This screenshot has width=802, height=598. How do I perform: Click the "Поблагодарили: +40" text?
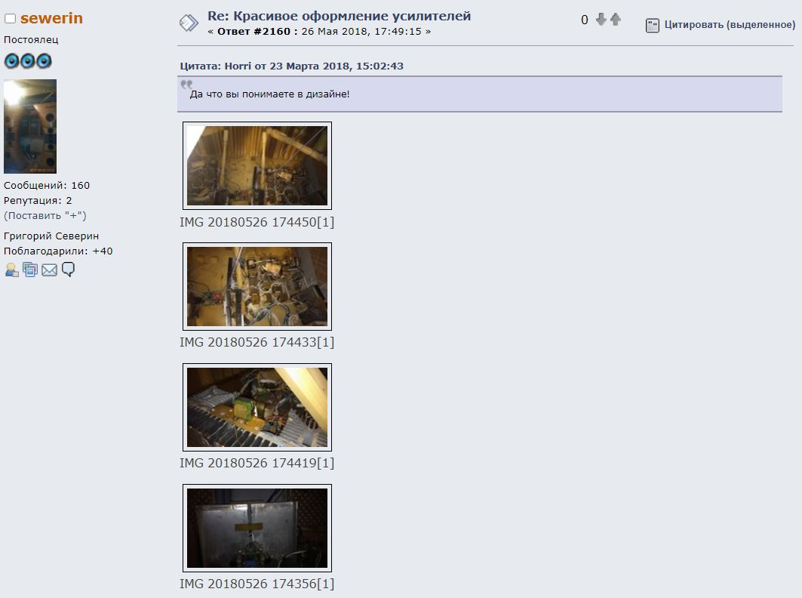point(58,251)
